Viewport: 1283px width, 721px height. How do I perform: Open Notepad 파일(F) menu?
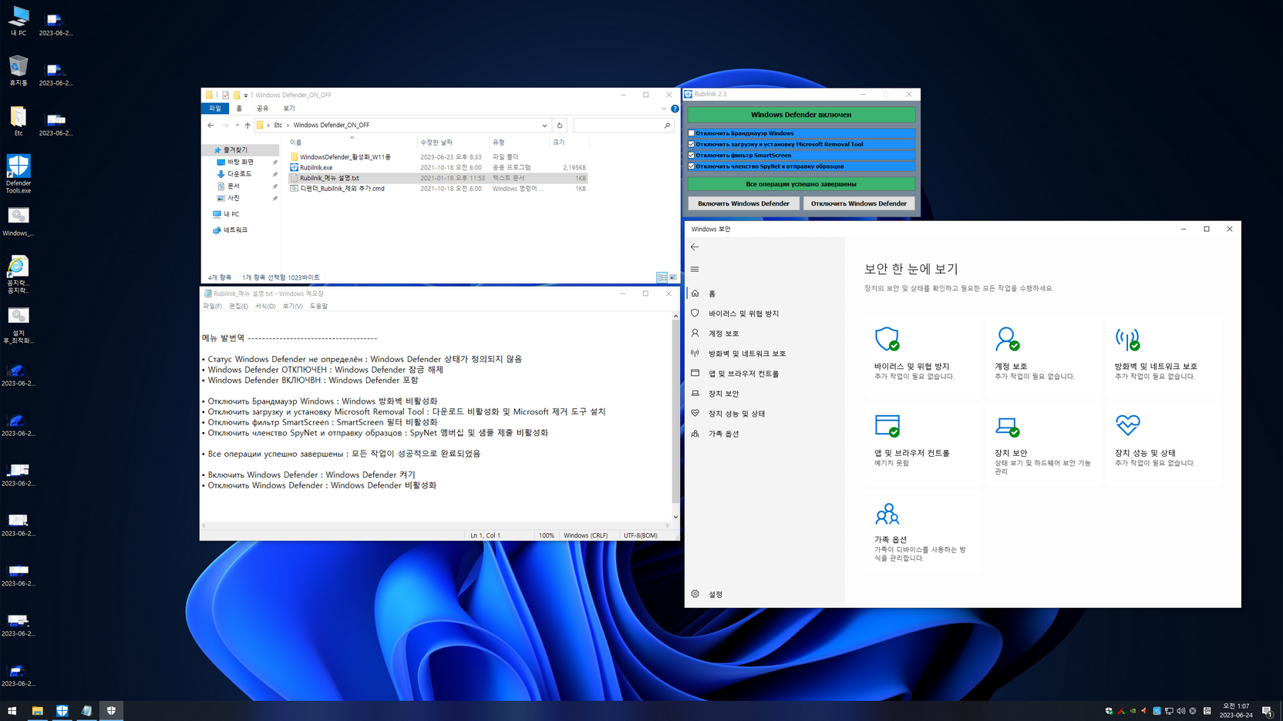212,306
